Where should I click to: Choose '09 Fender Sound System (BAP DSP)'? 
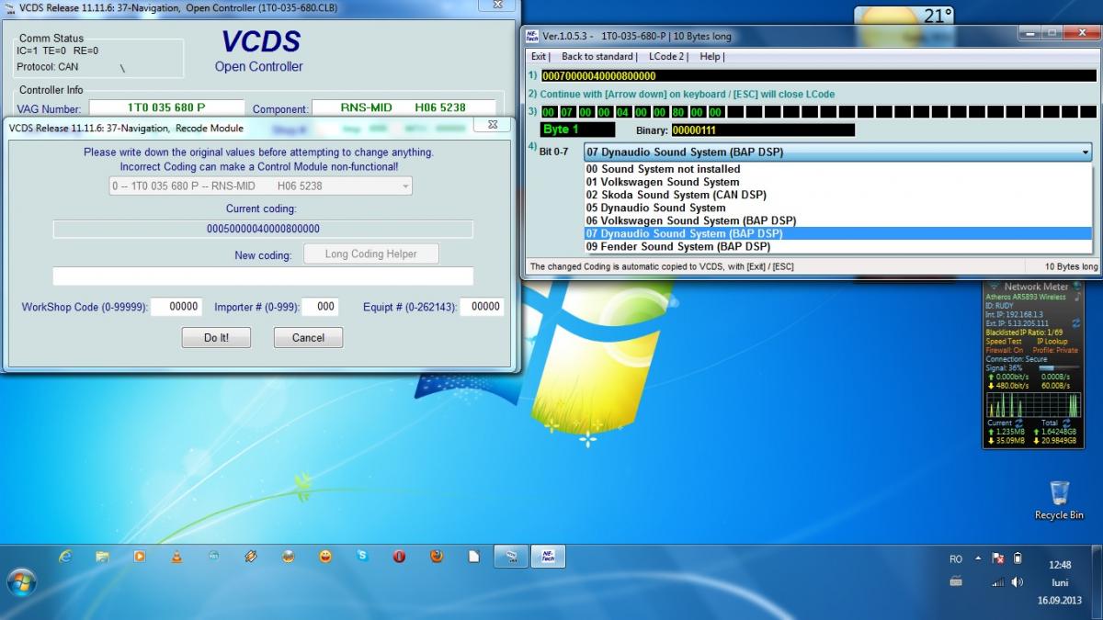click(x=678, y=246)
